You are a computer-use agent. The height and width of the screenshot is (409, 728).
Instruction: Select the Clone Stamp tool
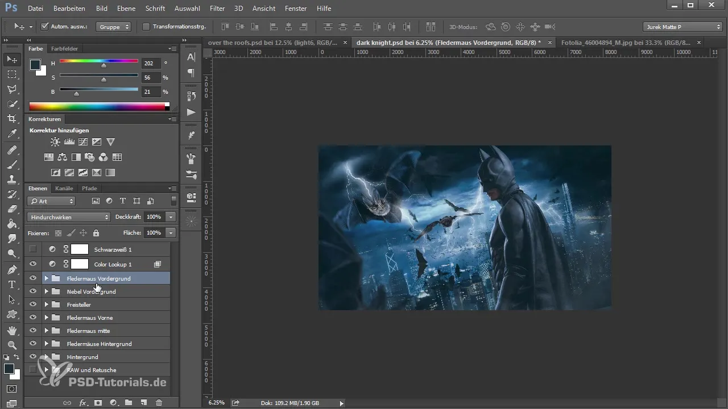[x=12, y=180]
